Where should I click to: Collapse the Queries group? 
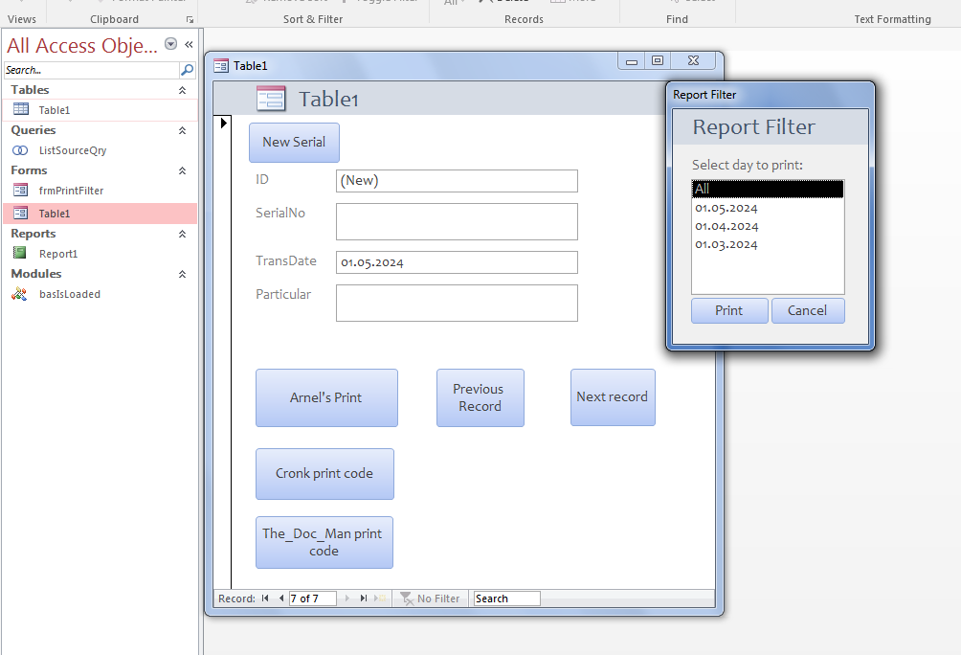(182, 130)
